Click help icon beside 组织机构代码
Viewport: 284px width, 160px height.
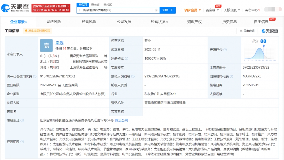pos(231,76)
